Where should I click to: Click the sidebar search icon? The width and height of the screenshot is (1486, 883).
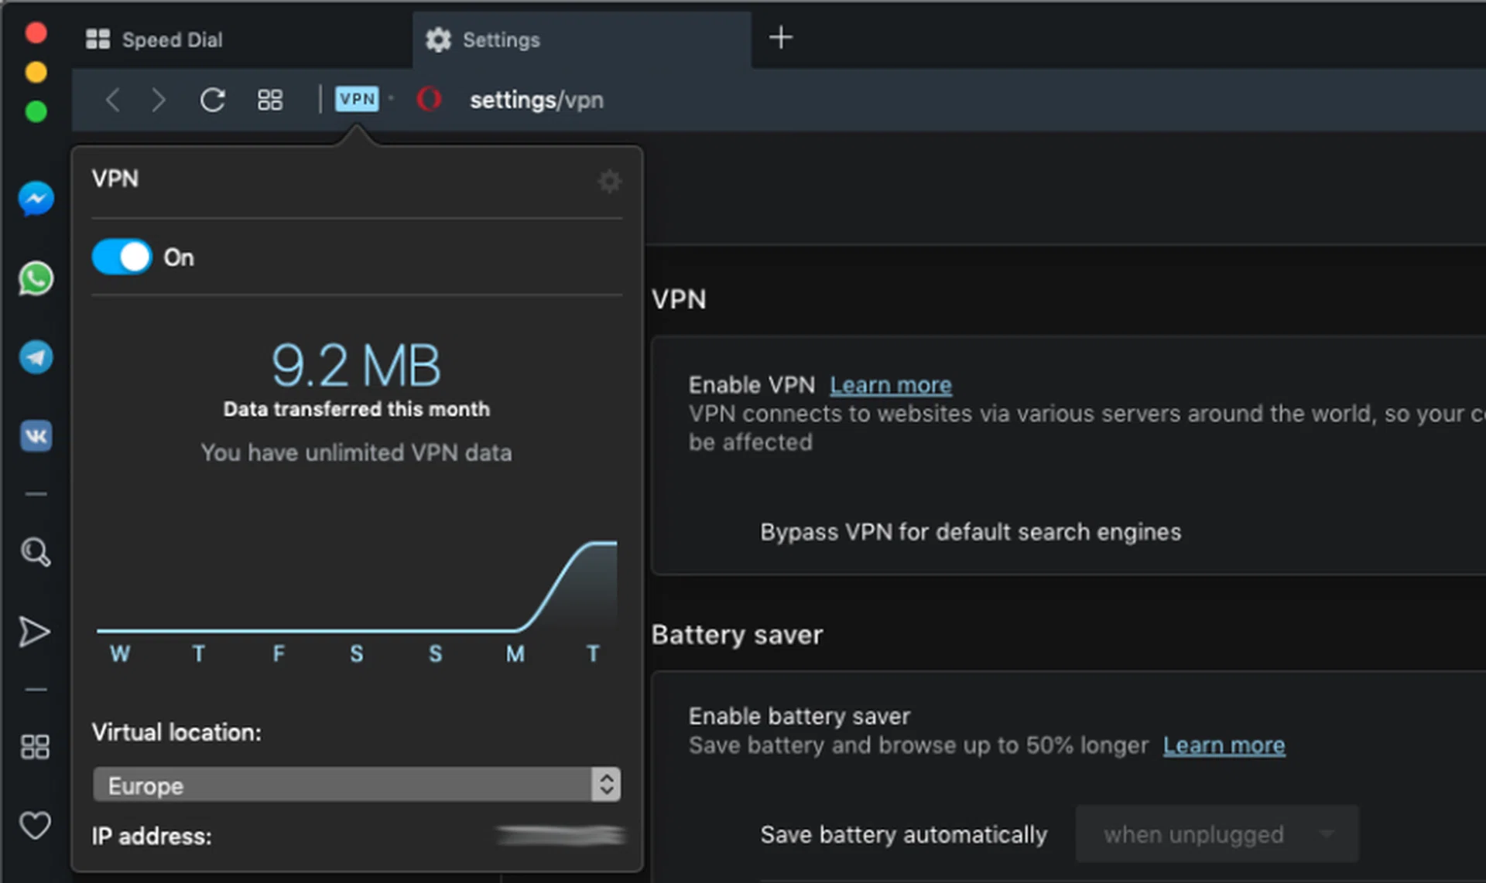tap(36, 552)
